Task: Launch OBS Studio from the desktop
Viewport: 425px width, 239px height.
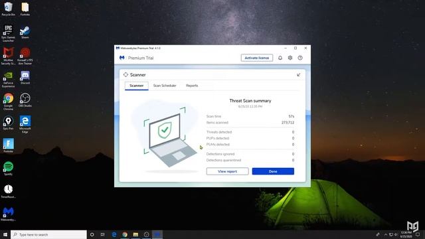Action: click(25, 100)
